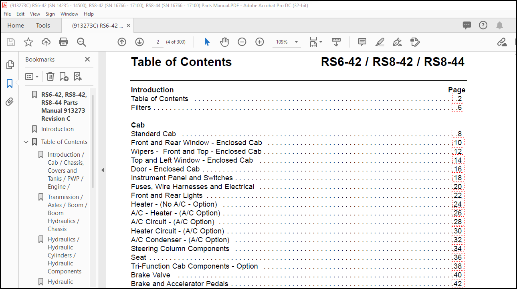Toggle the Bookmarks side panel icon
Viewport: 517px width, 289px height.
pyautogui.click(x=10, y=84)
